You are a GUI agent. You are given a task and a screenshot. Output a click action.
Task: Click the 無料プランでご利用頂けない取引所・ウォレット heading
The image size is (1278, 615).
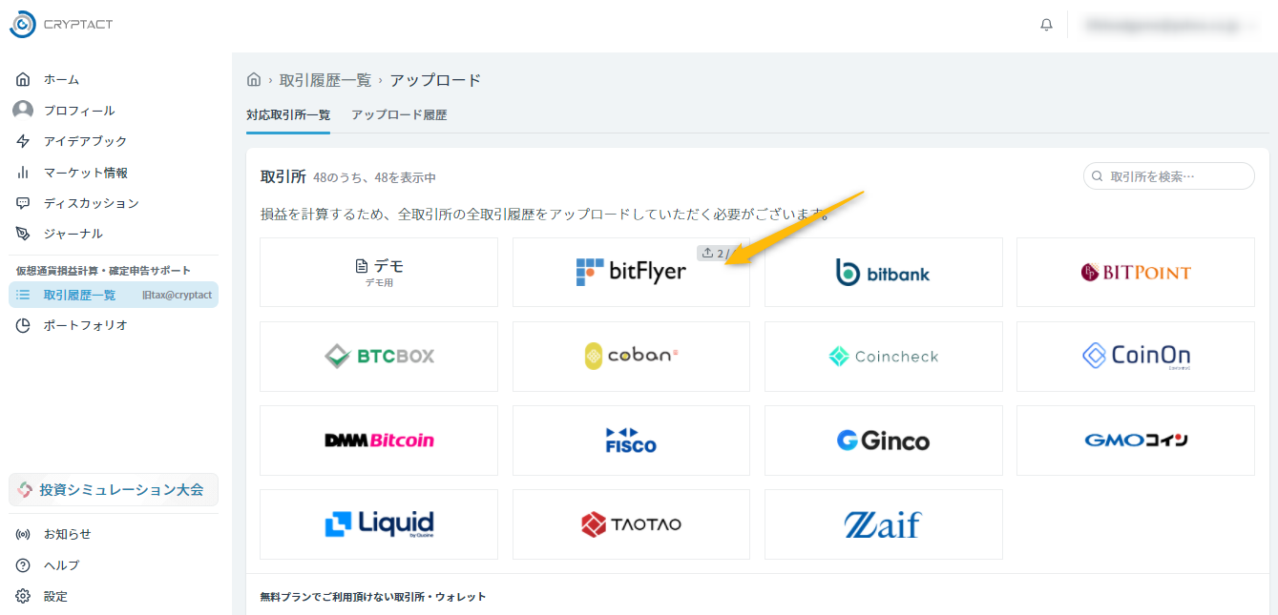(373, 597)
